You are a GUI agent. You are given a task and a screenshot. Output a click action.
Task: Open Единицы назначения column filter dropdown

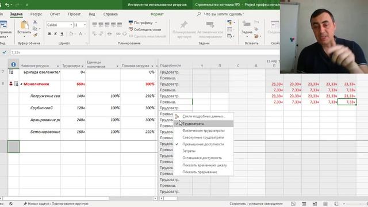click(117, 66)
